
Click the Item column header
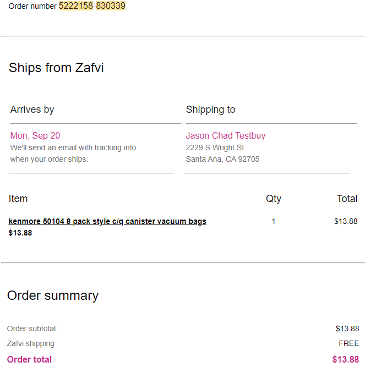click(x=18, y=199)
